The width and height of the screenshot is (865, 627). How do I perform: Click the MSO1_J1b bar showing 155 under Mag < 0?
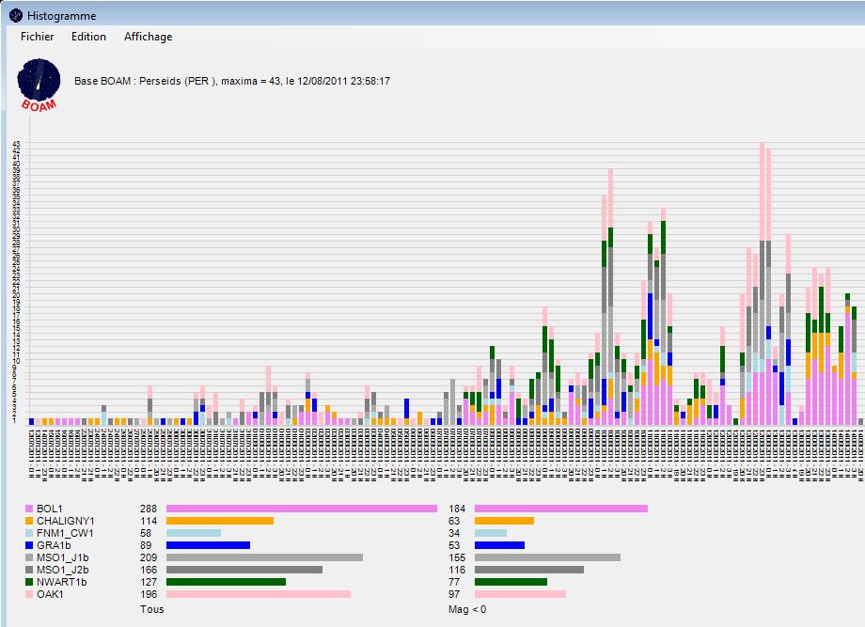(547, 557)
